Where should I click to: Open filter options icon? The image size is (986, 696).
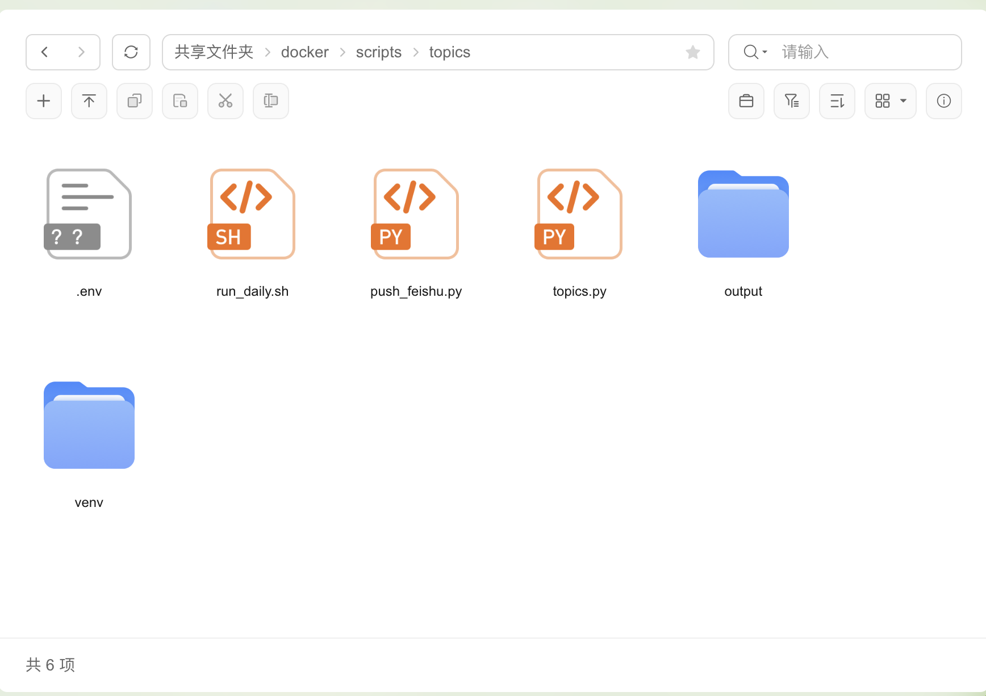(792, 101)
